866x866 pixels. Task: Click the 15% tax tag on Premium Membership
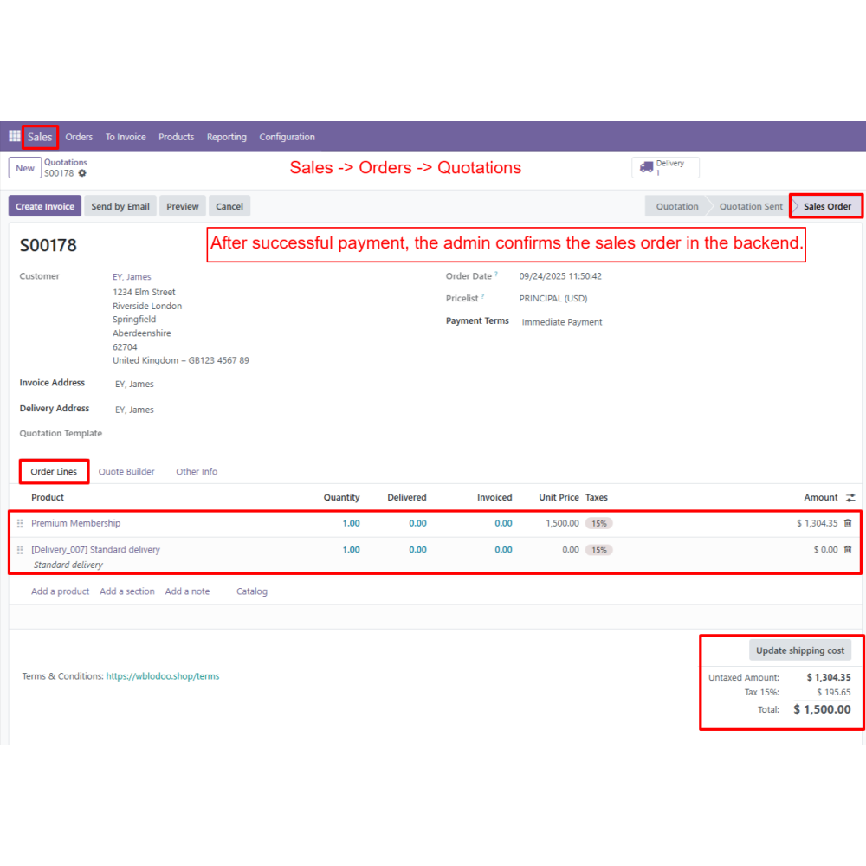point(598,524)
